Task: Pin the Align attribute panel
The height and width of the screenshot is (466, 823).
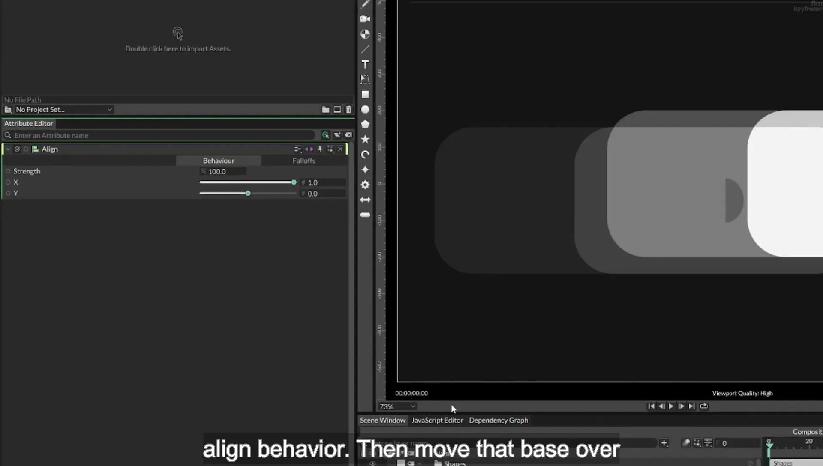Action: click(x=320, y=149)
